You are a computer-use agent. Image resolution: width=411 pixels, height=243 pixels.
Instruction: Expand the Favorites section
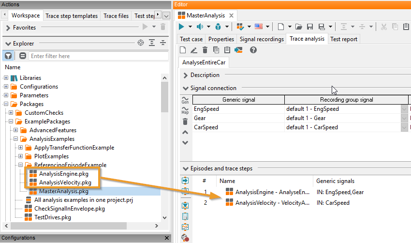(x=8, y=28)
